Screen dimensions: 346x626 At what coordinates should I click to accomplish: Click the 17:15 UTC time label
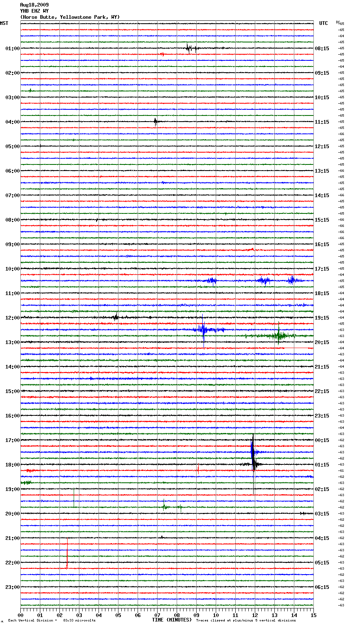point(322,269)
